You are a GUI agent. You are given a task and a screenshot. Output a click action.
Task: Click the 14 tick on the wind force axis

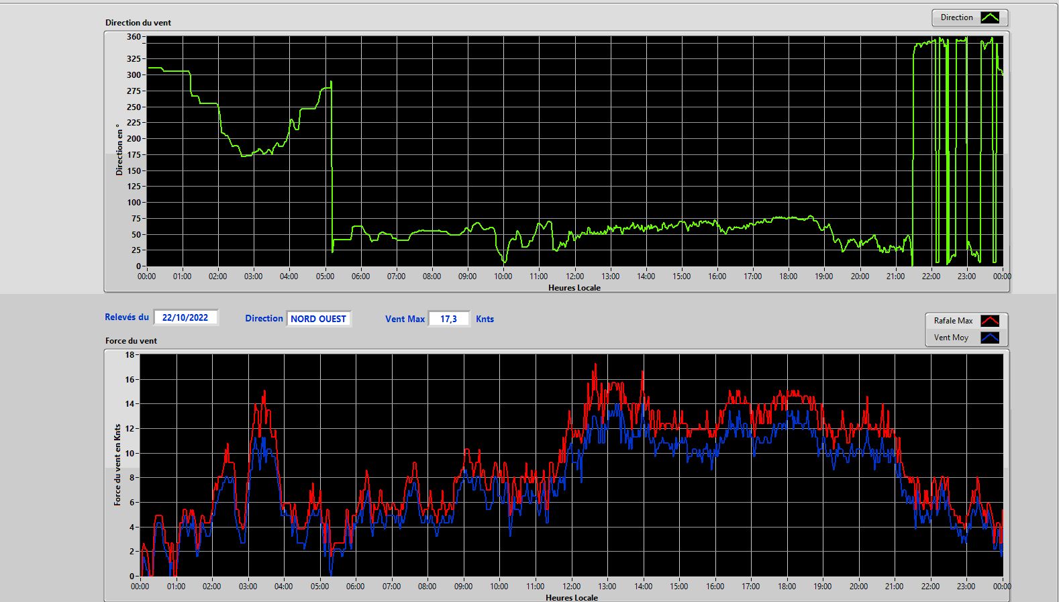point(130,404)
